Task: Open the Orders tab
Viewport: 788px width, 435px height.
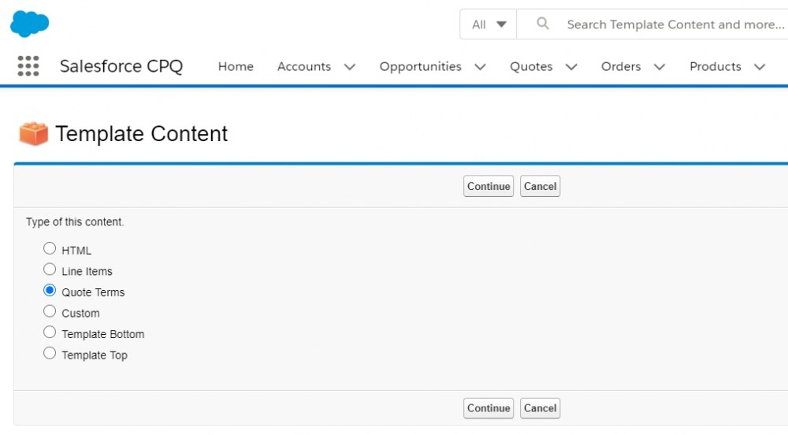Action: pos(621,66)
